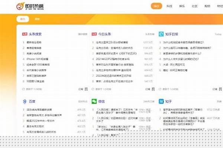The width and height of the screenshot is (223, 148).
Task: Open item 1 question in 知乎日报
Action: [x=183, y=42]
